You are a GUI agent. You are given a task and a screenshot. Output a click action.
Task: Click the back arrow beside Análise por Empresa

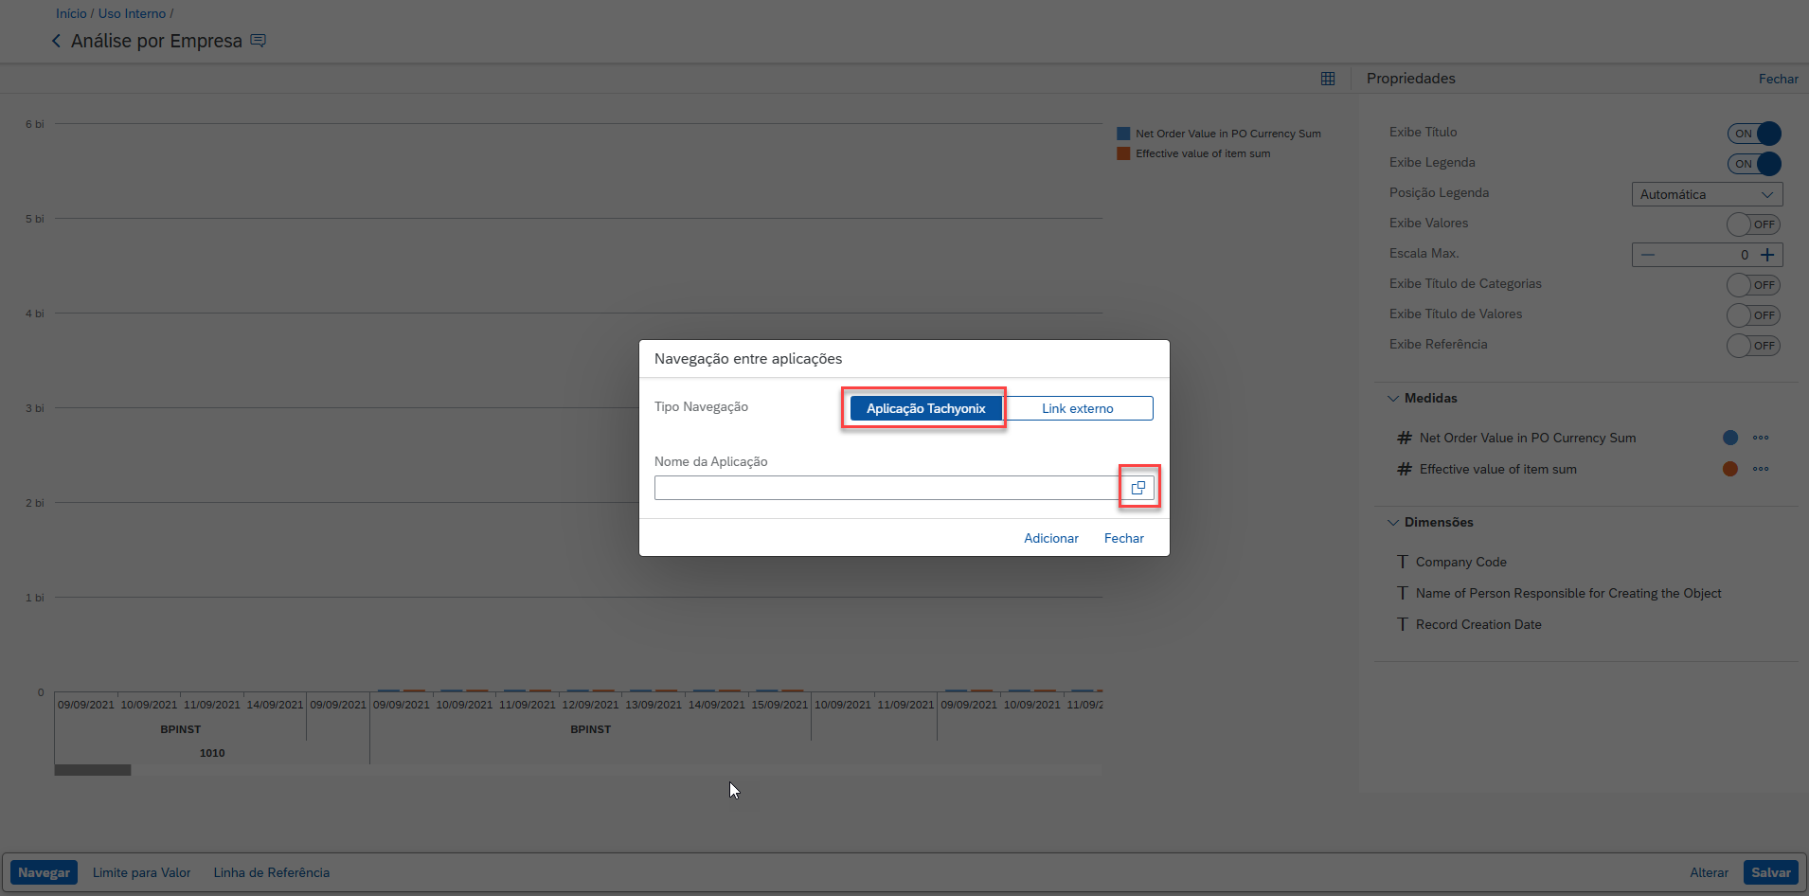(56, 41)
